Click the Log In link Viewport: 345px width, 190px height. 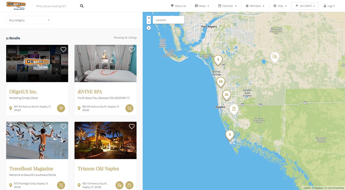[x=329, y=6]
